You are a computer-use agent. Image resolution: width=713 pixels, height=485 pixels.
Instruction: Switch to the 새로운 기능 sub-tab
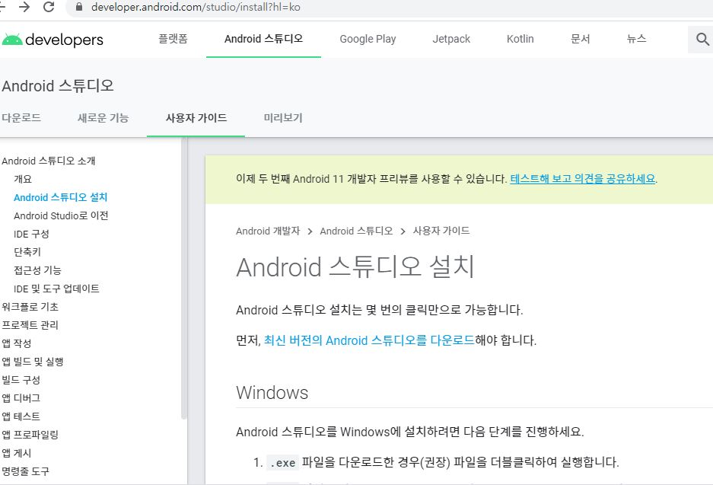(x=103, y=118)
